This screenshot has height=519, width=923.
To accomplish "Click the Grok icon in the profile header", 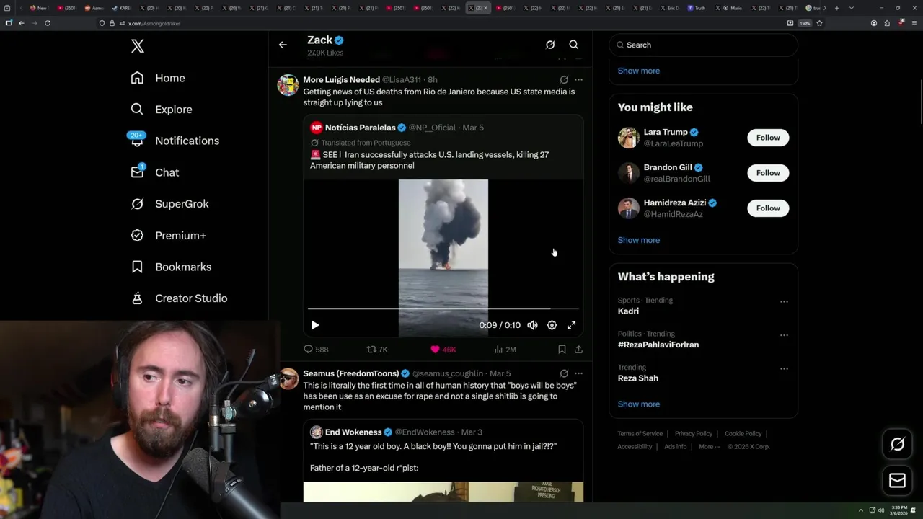I will pos(550,45).
